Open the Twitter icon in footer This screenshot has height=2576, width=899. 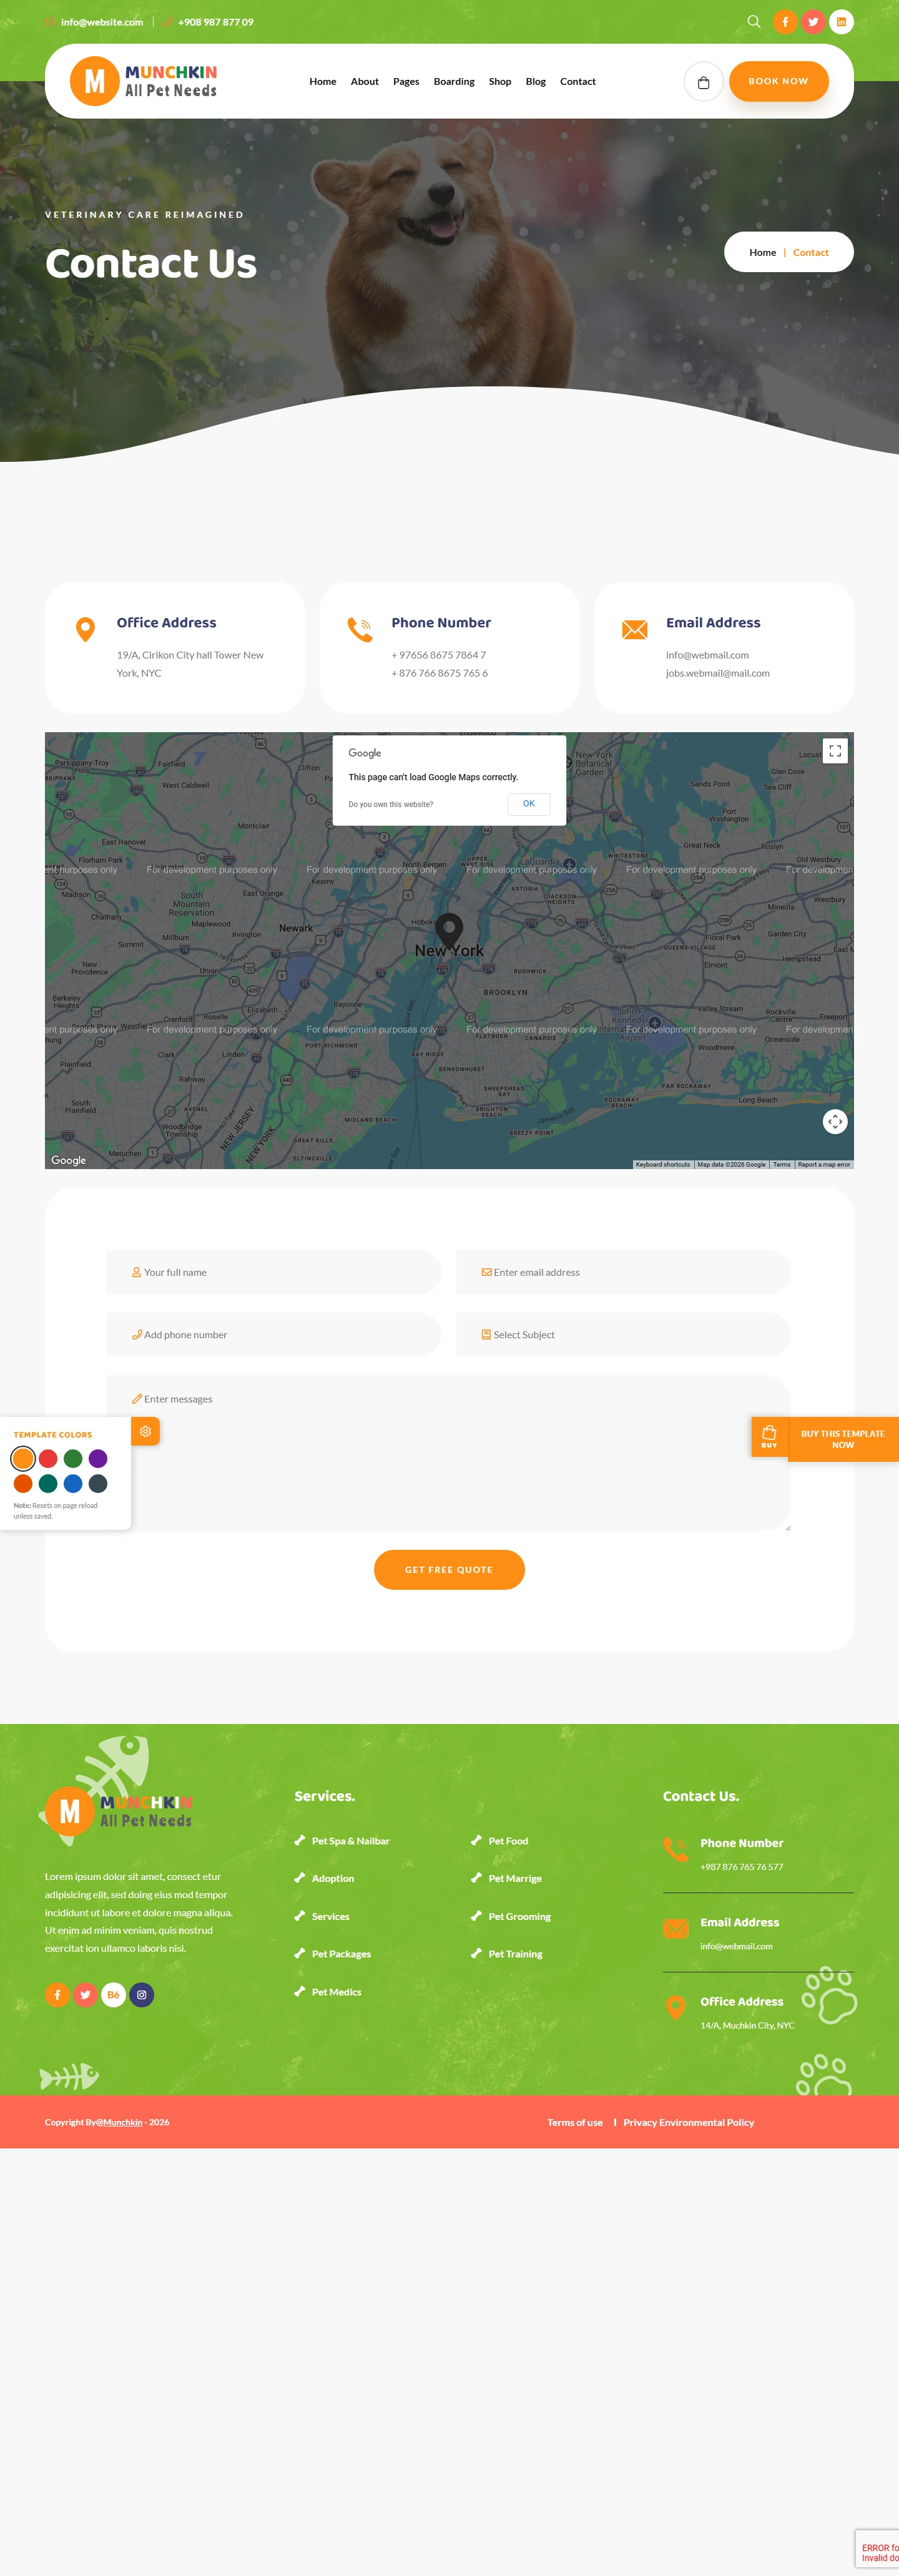click(85, 1994)
